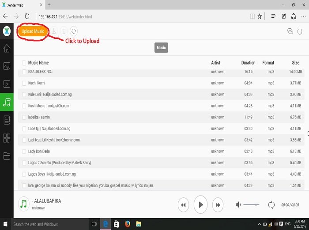Check the Kuchi Kuchi song checkbox

point(24,83)
